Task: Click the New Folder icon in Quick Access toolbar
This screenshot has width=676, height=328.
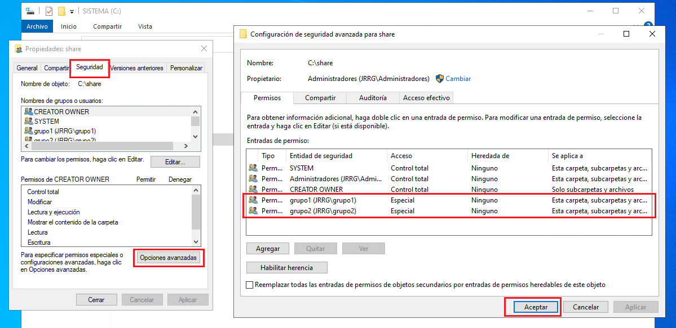Action: pos(62,10)
